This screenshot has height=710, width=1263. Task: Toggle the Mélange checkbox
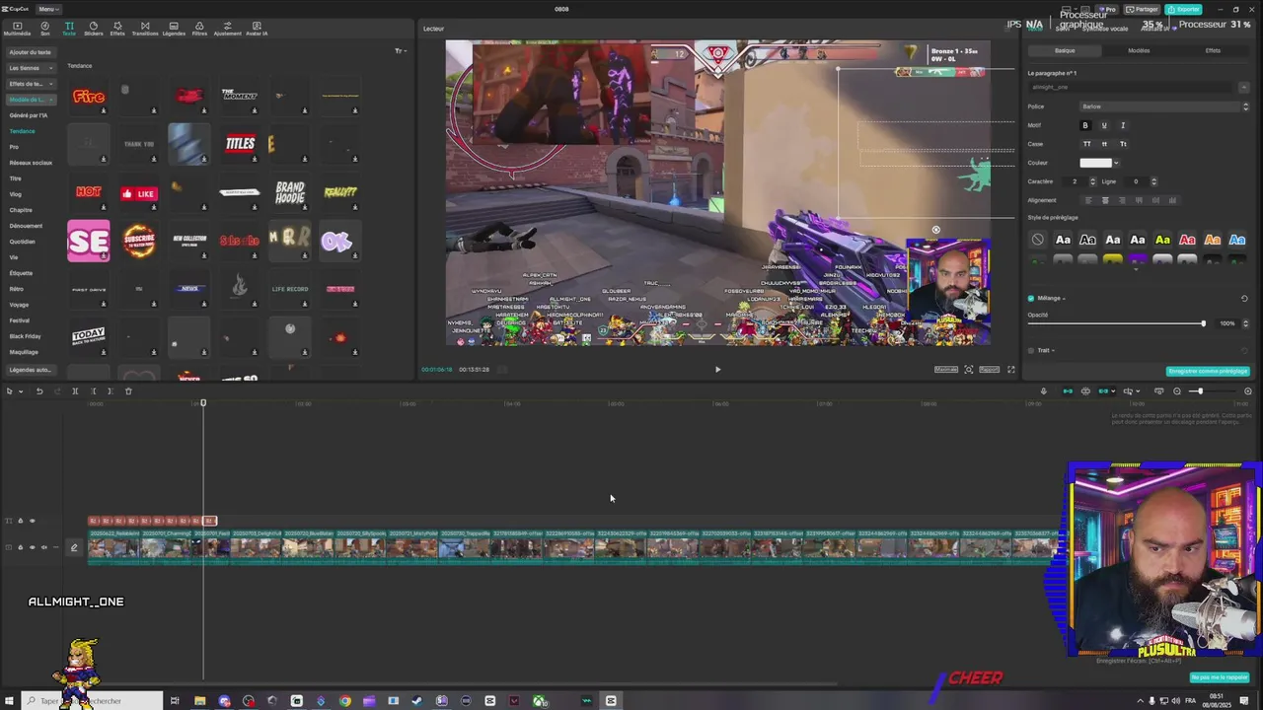click(1031, 298)
